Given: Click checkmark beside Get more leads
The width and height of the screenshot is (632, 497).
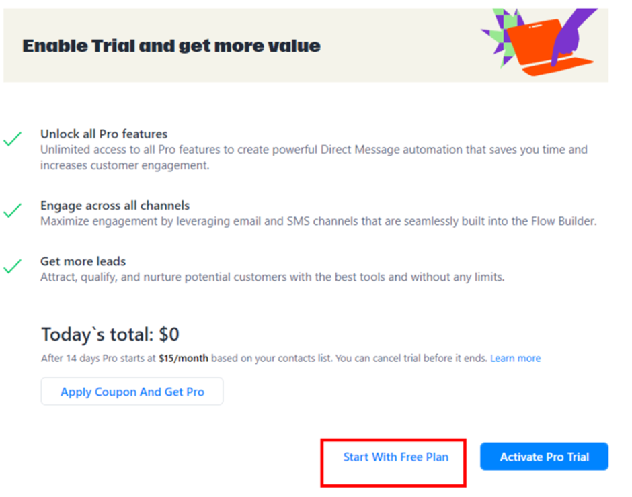Looking at the screenshot, I should (x=12, y=267).
